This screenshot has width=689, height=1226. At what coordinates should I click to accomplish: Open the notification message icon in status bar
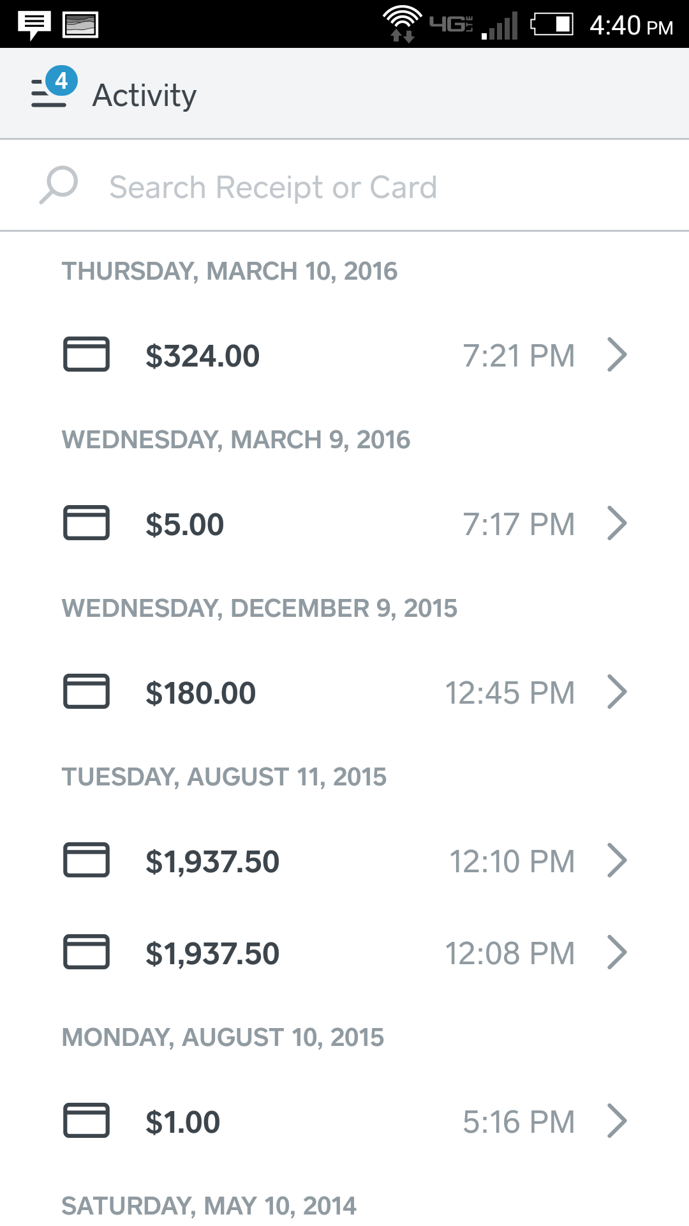tap(34, 25)
